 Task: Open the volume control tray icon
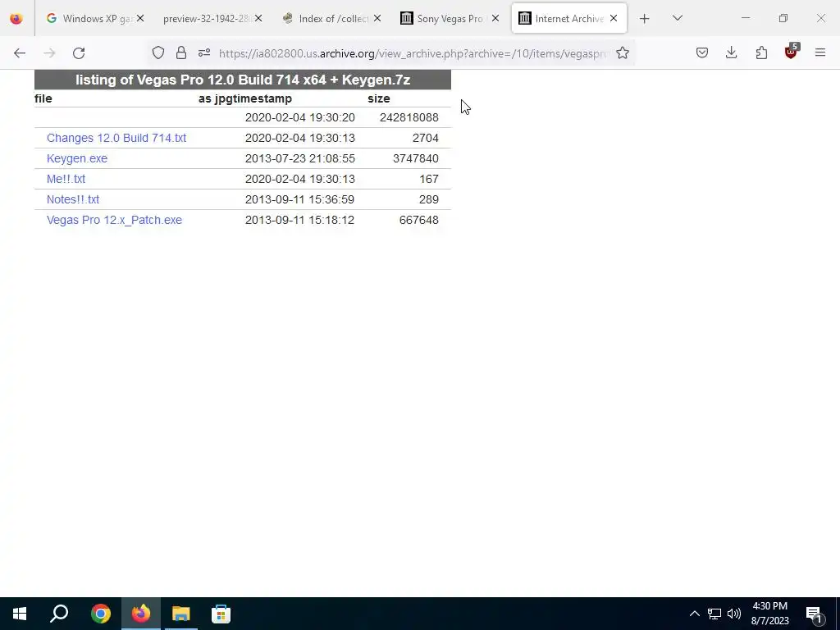734,614
